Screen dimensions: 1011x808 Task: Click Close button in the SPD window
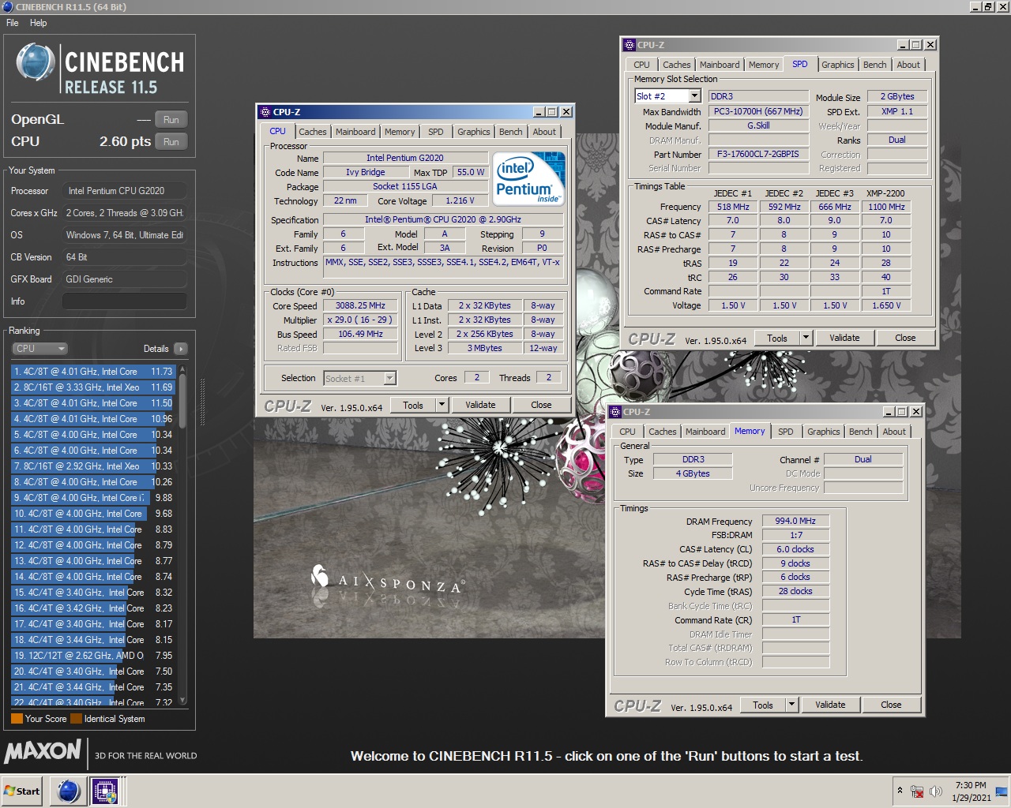905,339
